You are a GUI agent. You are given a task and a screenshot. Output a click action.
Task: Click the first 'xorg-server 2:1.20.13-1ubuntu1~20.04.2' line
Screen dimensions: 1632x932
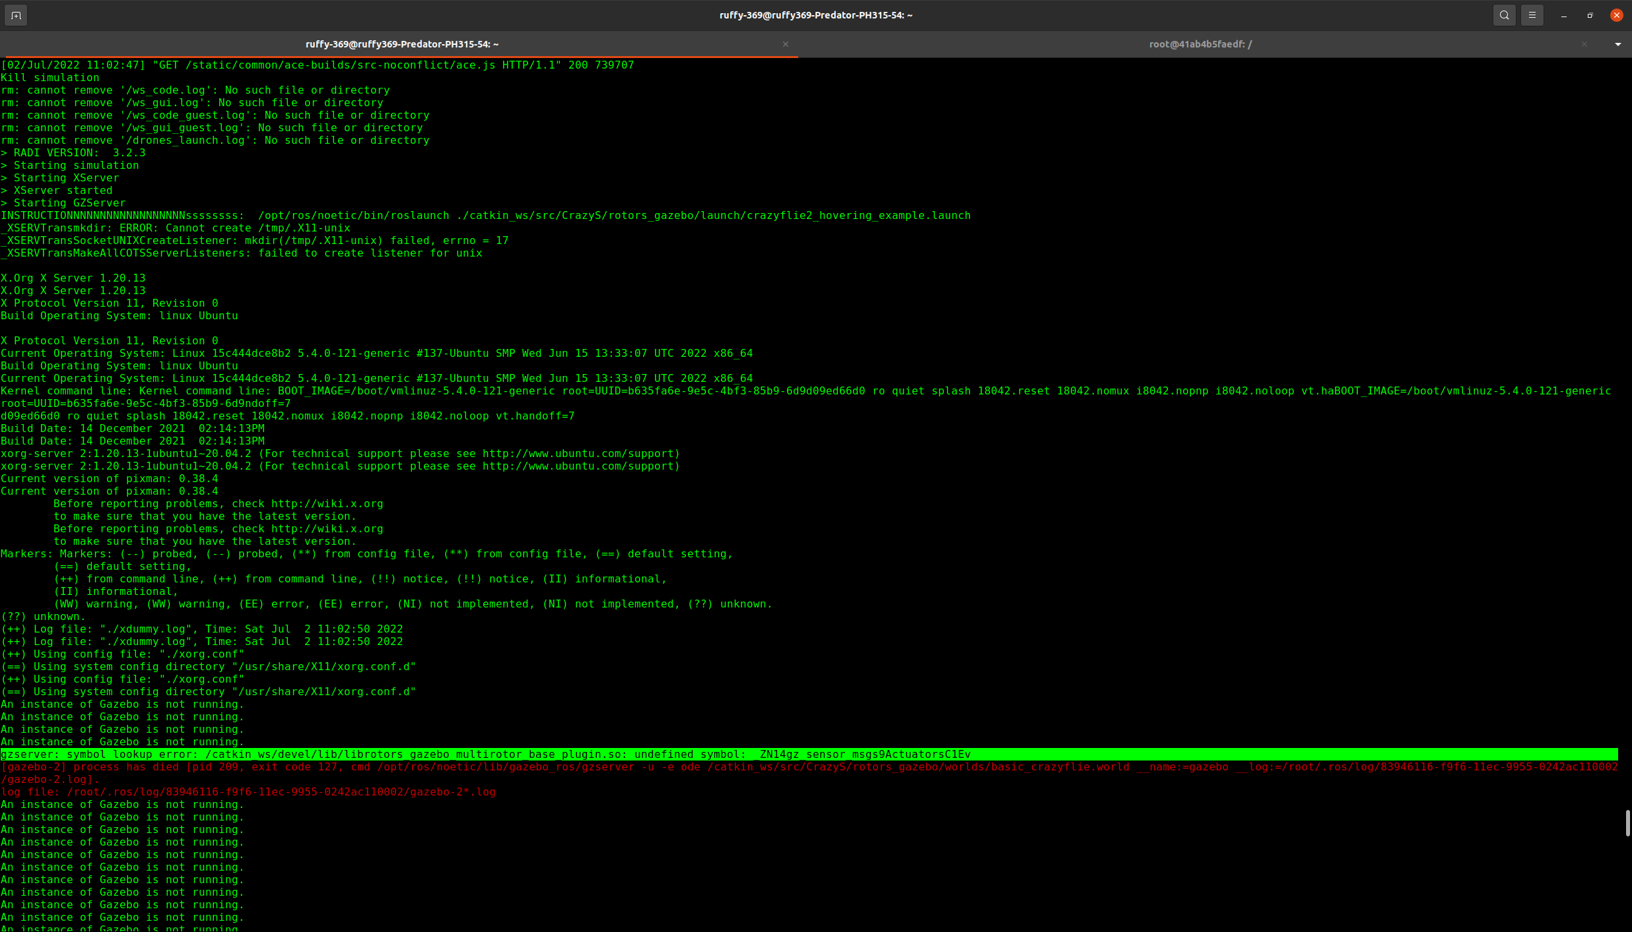coord(341,453)
